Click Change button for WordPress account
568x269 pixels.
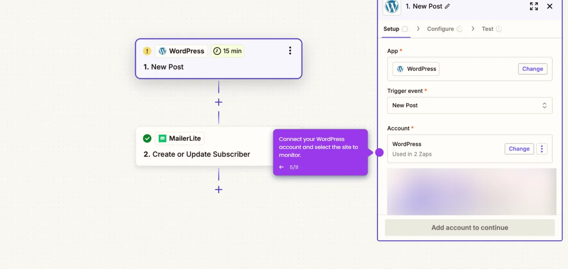tap(519, 149)
